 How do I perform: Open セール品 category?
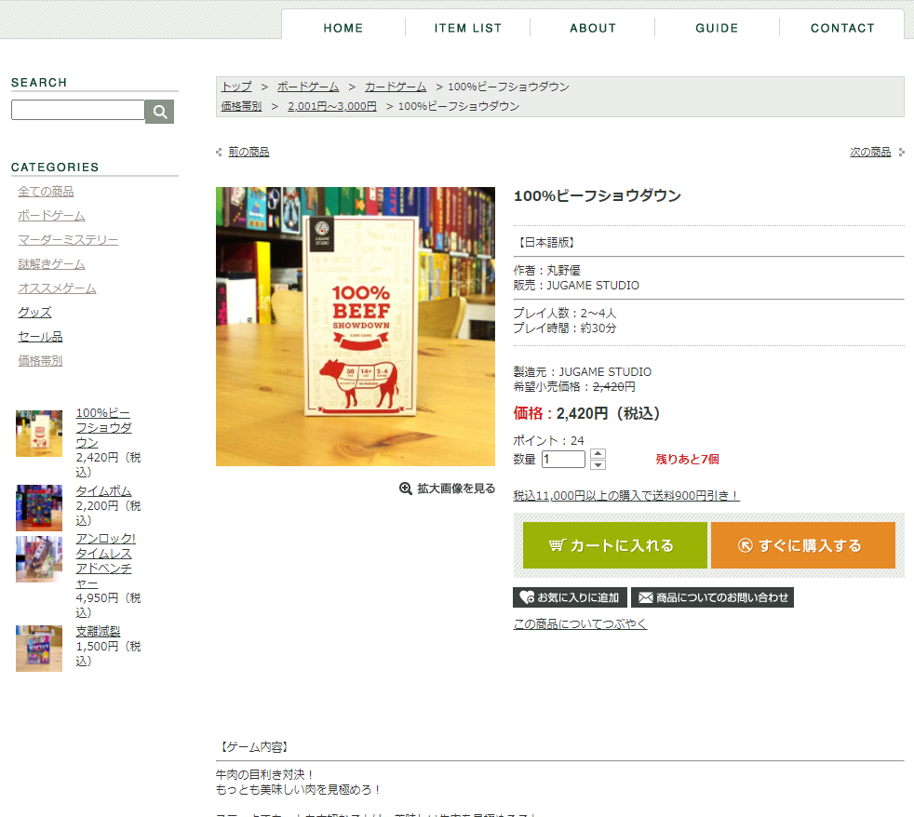click(40, 337)
